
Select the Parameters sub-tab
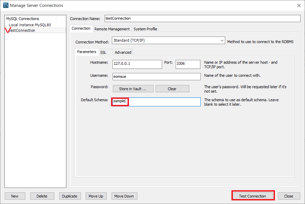(x=87, y=52)
